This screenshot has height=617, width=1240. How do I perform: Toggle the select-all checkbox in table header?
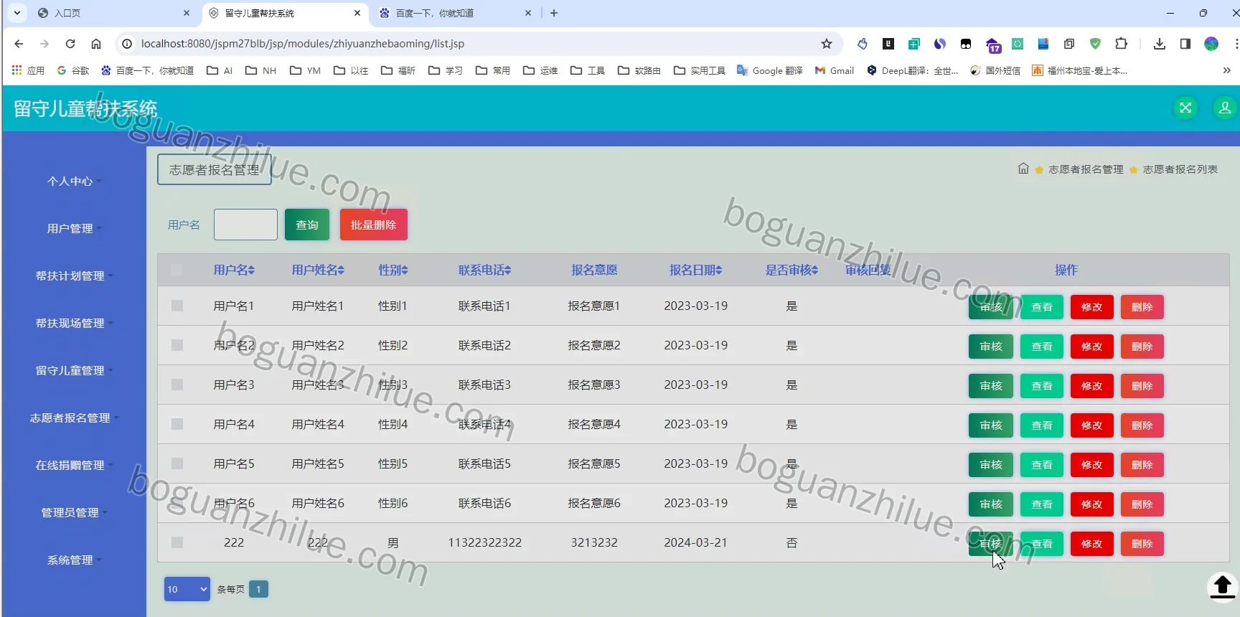pyautogui.click(x=177, y=270)
